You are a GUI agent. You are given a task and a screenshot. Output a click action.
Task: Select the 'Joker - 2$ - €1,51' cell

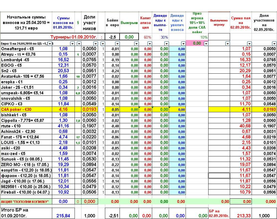pyautogui.click(x=26, y=87)
